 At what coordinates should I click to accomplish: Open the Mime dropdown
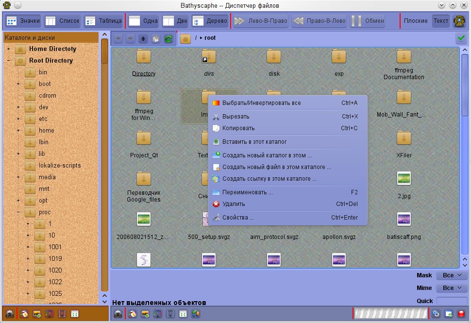452,288
